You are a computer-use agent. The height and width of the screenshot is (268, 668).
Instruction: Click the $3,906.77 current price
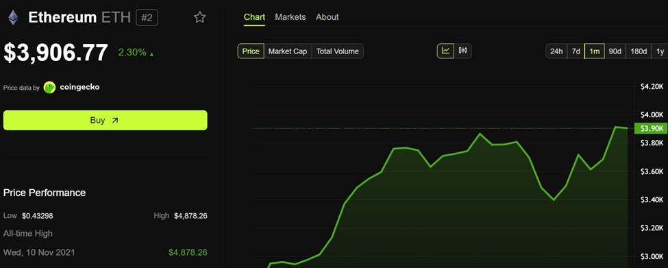click(55, 53)
